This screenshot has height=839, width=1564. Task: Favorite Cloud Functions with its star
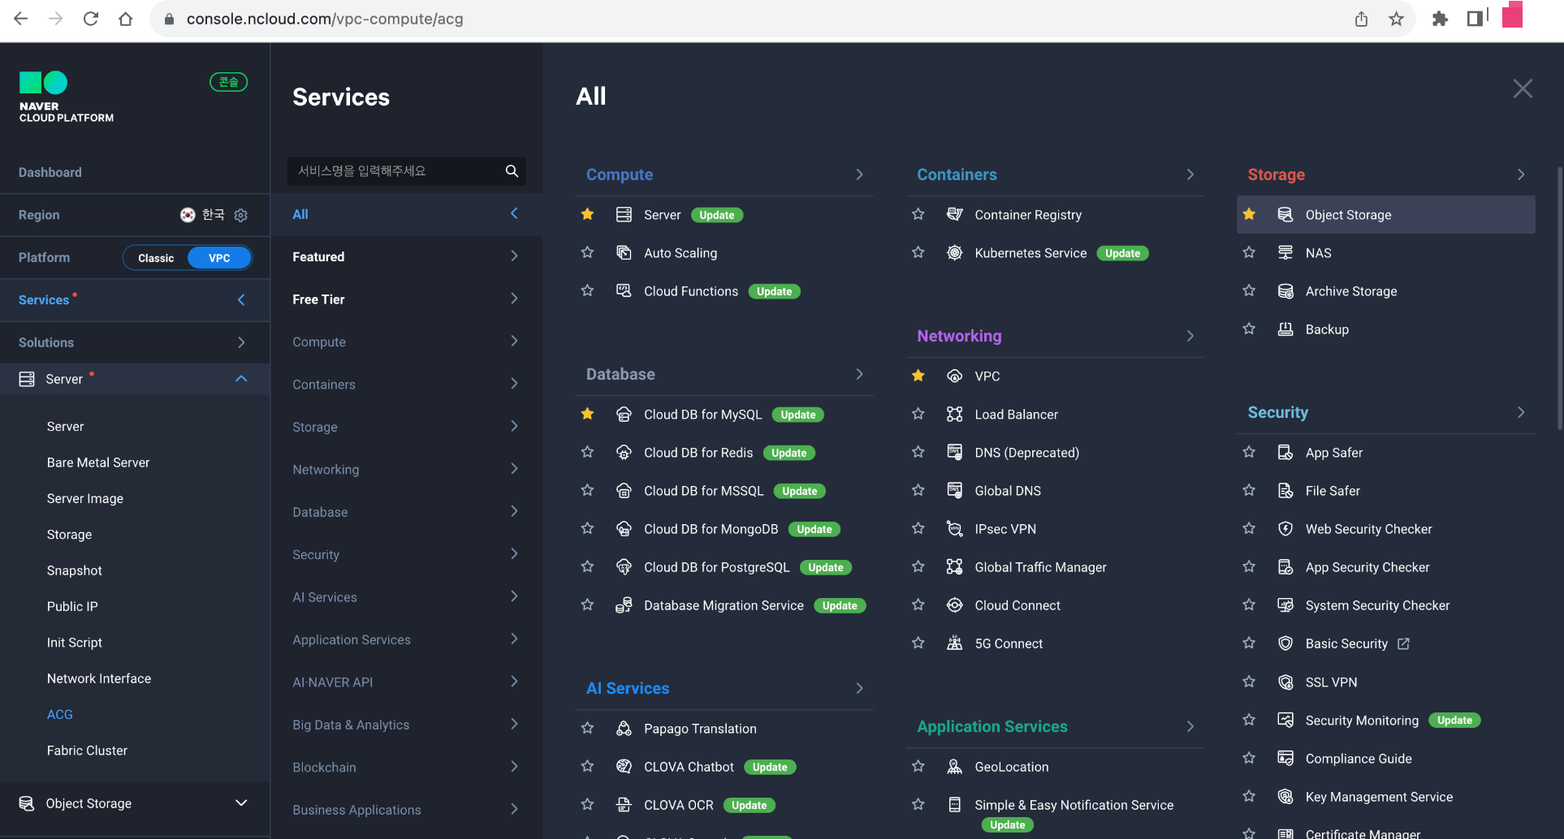[x=587, y=290]
